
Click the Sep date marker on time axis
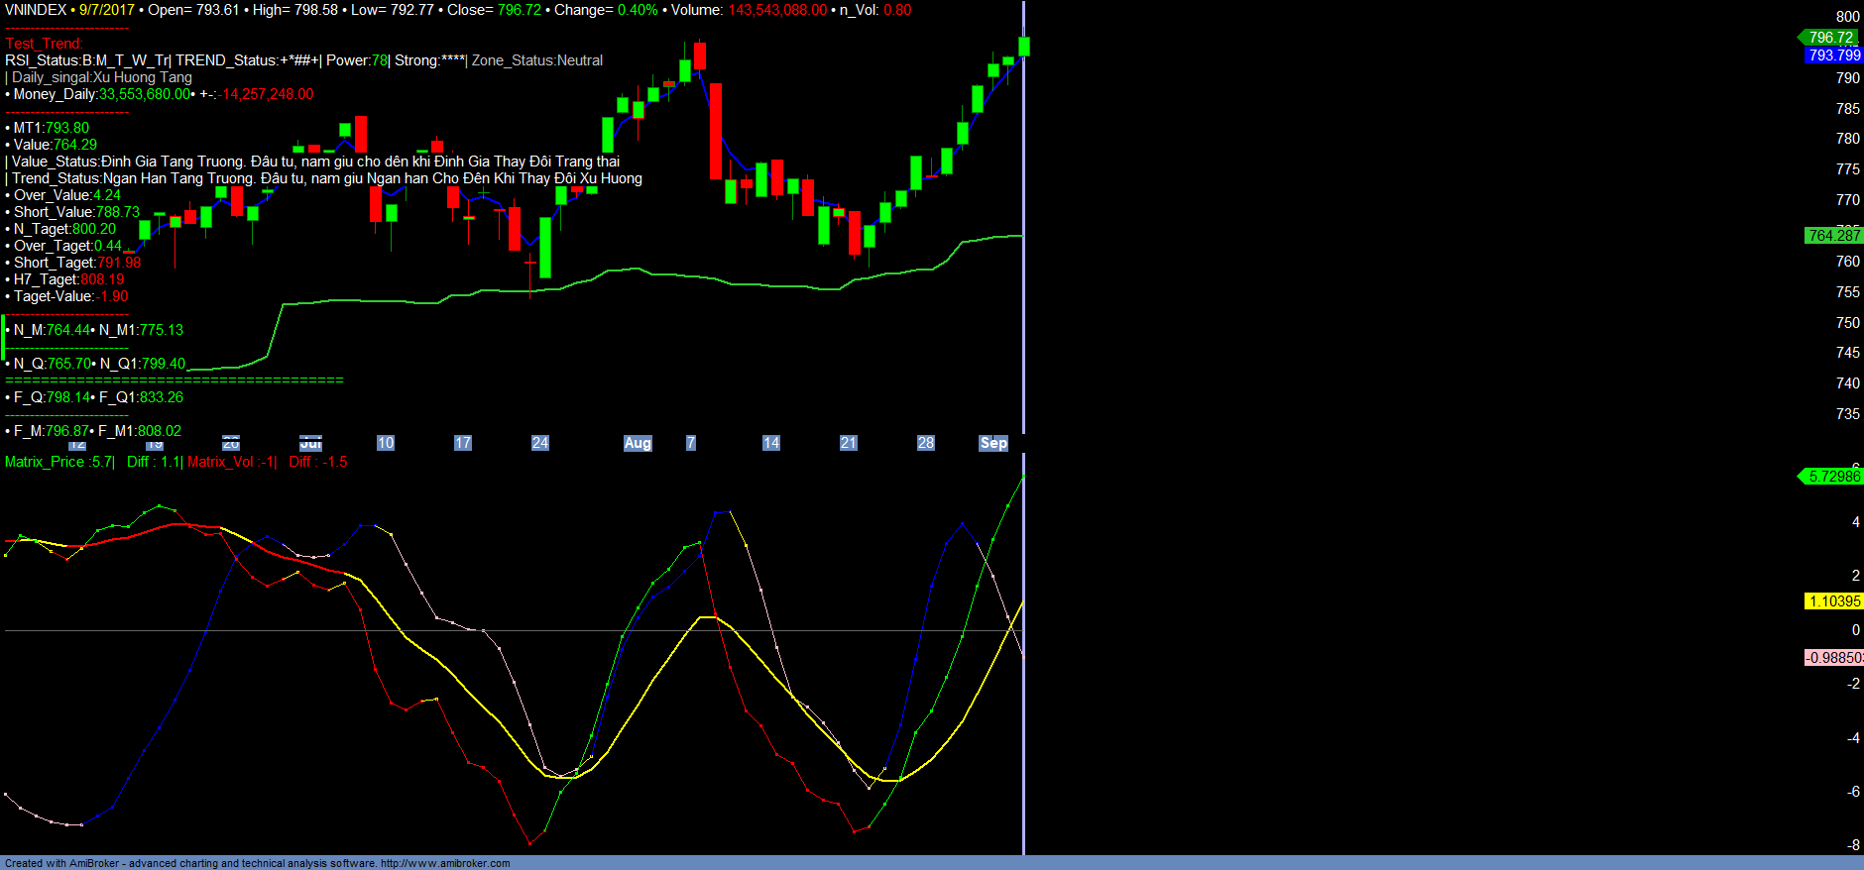tap(992, 443)
